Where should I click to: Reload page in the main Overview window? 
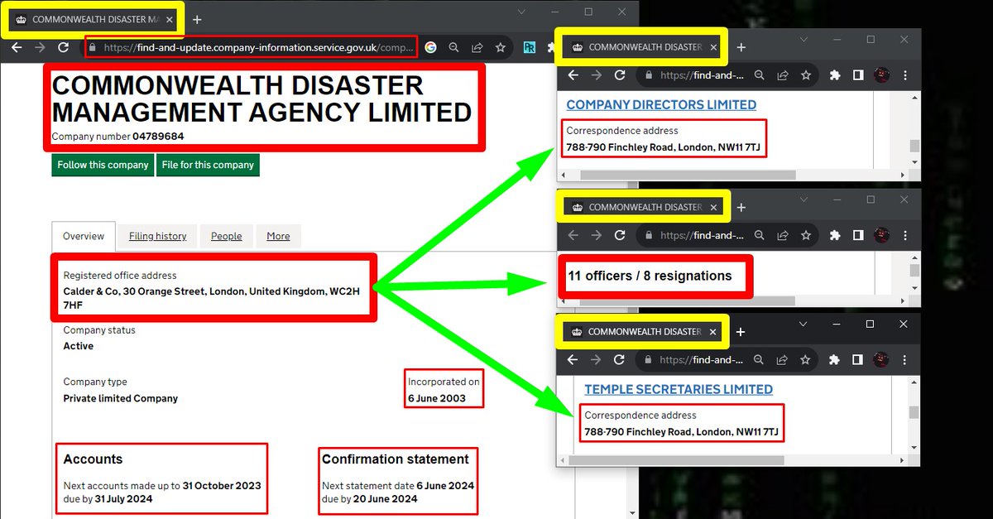click(63, 47)
